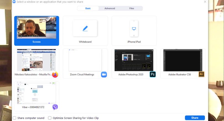This screenshot has width=224, height=121.
Task: Click the blue Share button
Action: [x=195, y=118]
